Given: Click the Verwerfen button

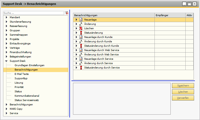Looking at the screenshot, I should click(183, 98).
